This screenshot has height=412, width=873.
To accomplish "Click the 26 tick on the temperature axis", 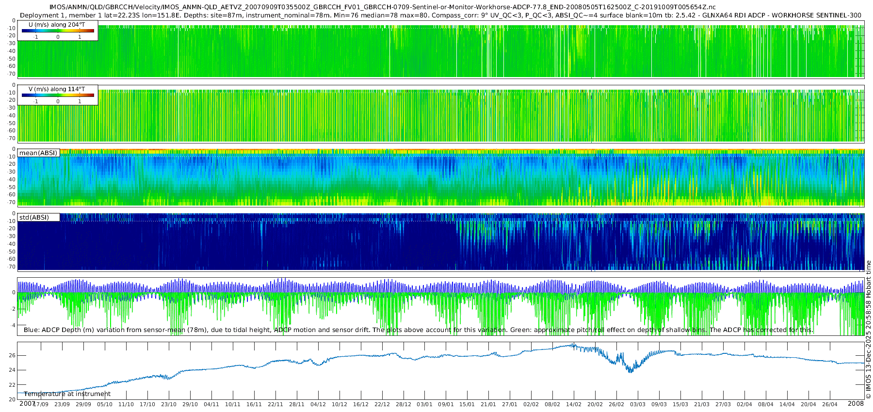I will [12, 355].
